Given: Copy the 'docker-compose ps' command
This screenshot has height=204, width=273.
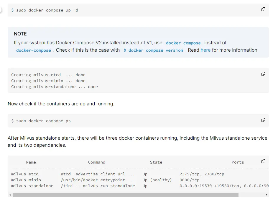Looking at the screenshot, I should pyautogui.click(x=263, y=120).
